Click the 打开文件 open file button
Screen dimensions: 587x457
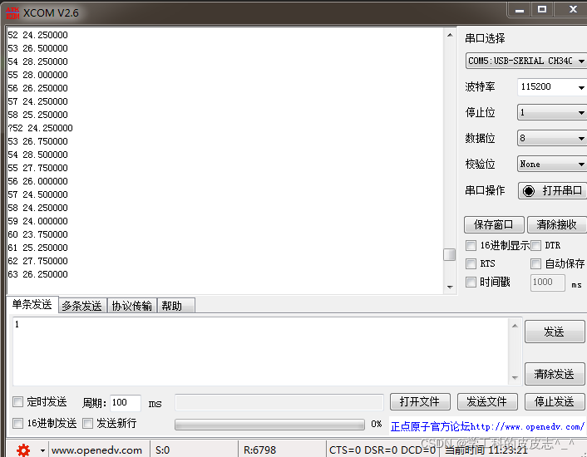coord(420,401)
